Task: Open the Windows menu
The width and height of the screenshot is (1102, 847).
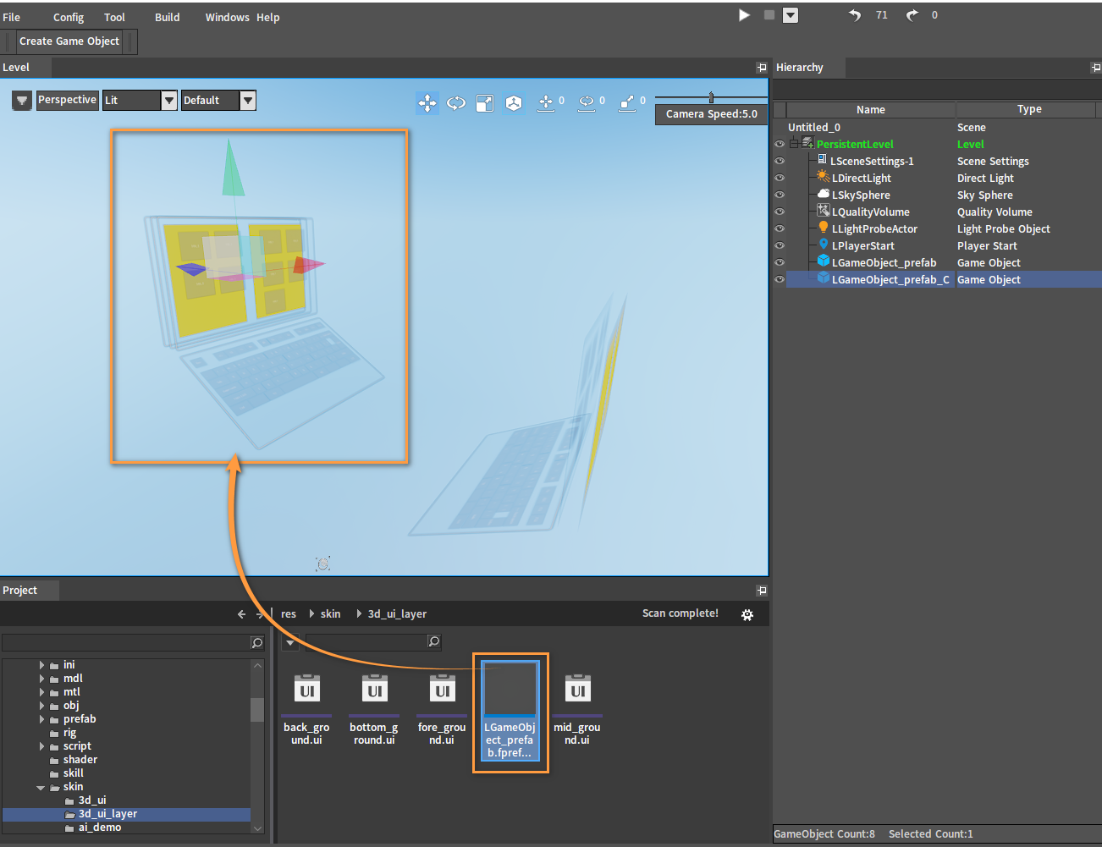Action: point(227,17)
